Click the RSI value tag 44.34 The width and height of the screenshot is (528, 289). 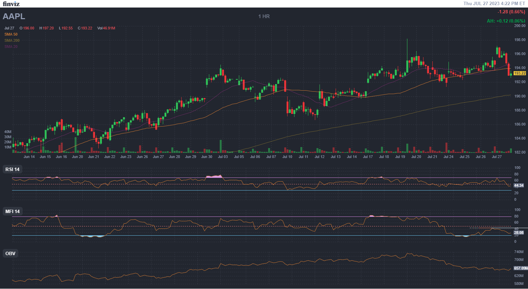pyautogui.click(x=519, y=185)
